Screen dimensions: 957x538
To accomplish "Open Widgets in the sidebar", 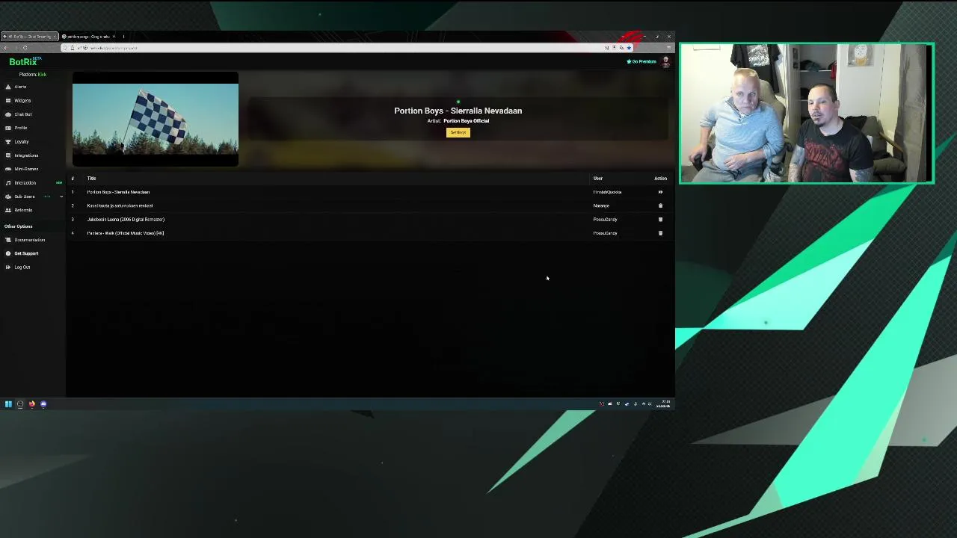I will [x=22, y=101].
